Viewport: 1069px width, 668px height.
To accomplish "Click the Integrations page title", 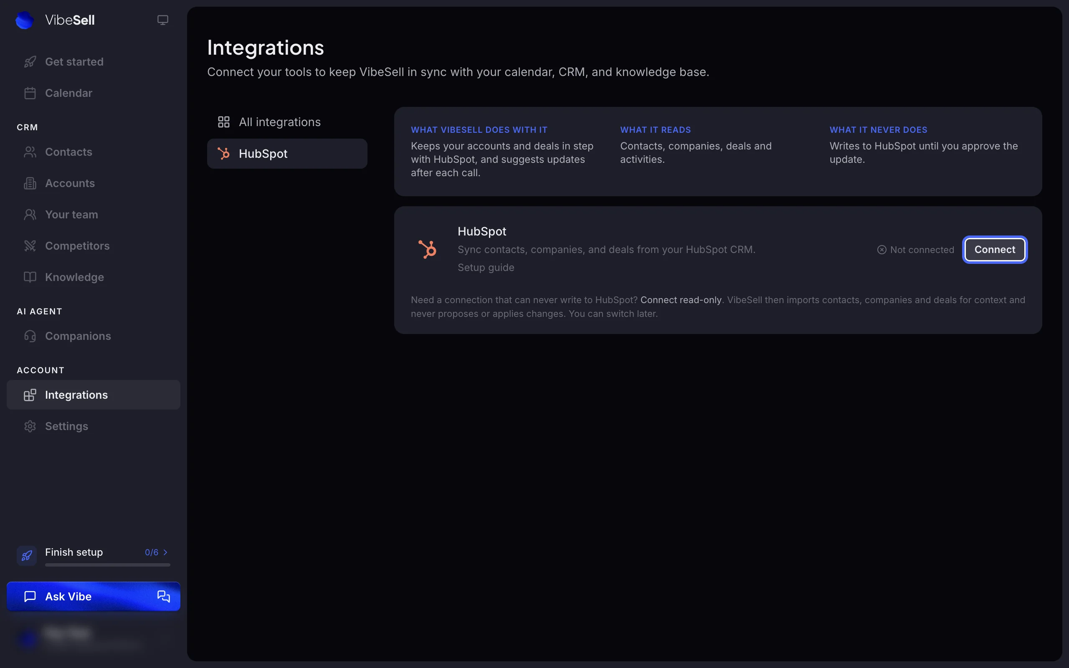I will (266, 48).
